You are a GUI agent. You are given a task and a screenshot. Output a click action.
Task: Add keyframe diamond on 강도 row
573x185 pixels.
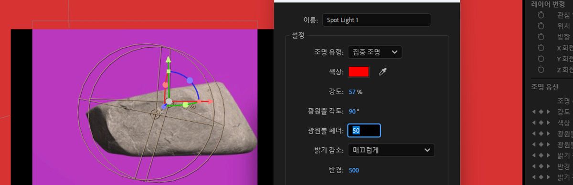point(541,112)
